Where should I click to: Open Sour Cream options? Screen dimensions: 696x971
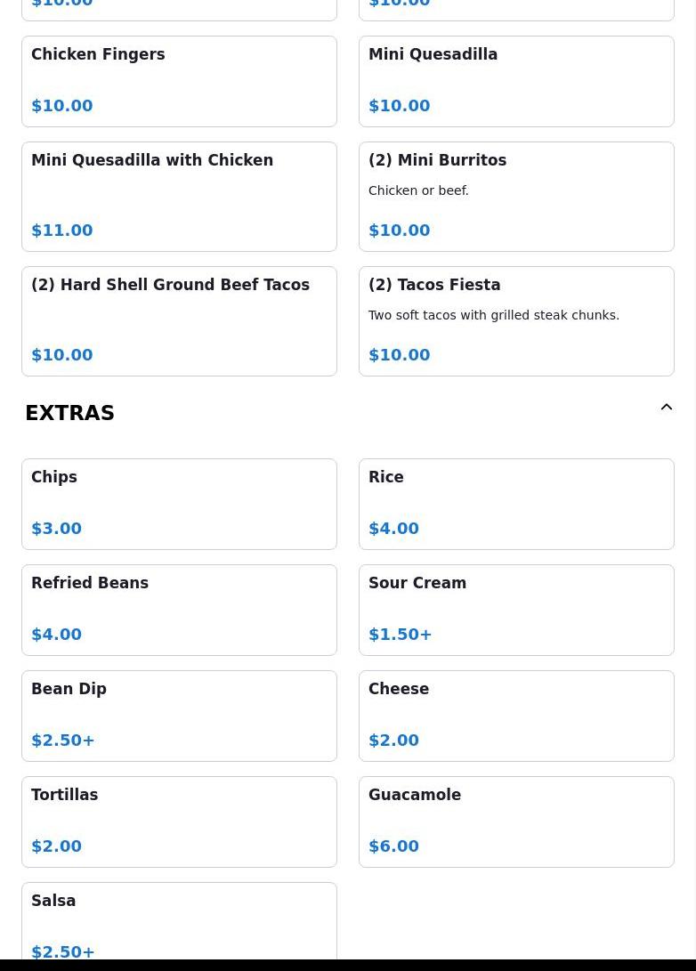[516, 610]
